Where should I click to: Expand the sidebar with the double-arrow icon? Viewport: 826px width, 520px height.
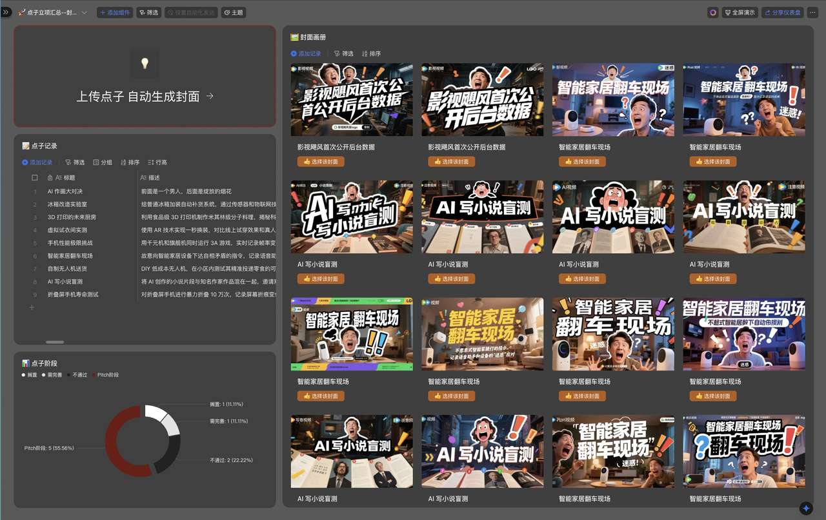[x=6, y=12]
